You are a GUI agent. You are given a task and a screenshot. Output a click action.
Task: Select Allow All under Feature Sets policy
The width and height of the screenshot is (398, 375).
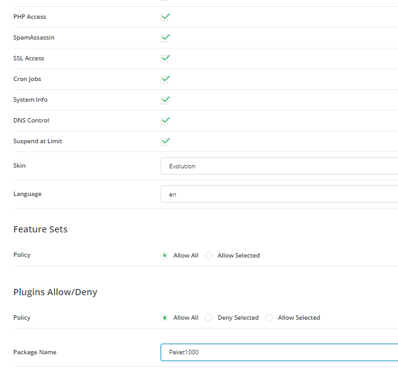pyautogui.click(x=164, y=256)
